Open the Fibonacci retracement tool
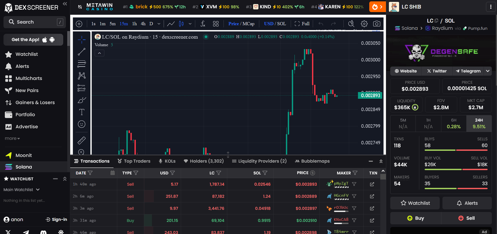This screenshot has height=234, width=497. 82,64
